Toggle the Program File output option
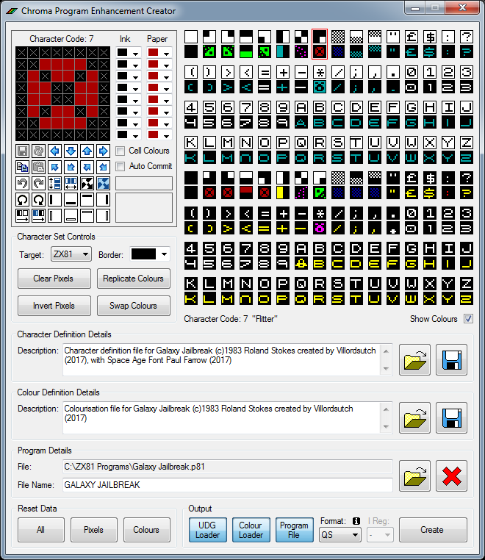The height and width of the screenshot is (560, 485). coord(294,530)
